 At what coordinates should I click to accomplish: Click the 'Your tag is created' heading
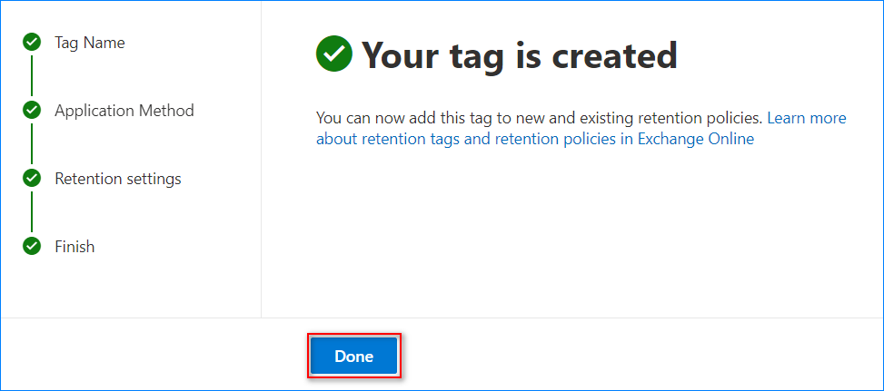point(519,55)
